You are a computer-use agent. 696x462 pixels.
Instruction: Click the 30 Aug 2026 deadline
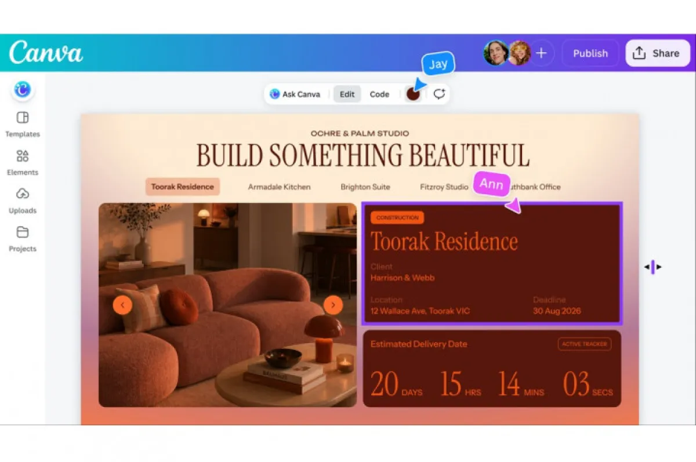pyautogui.click(x=557, y=311)
